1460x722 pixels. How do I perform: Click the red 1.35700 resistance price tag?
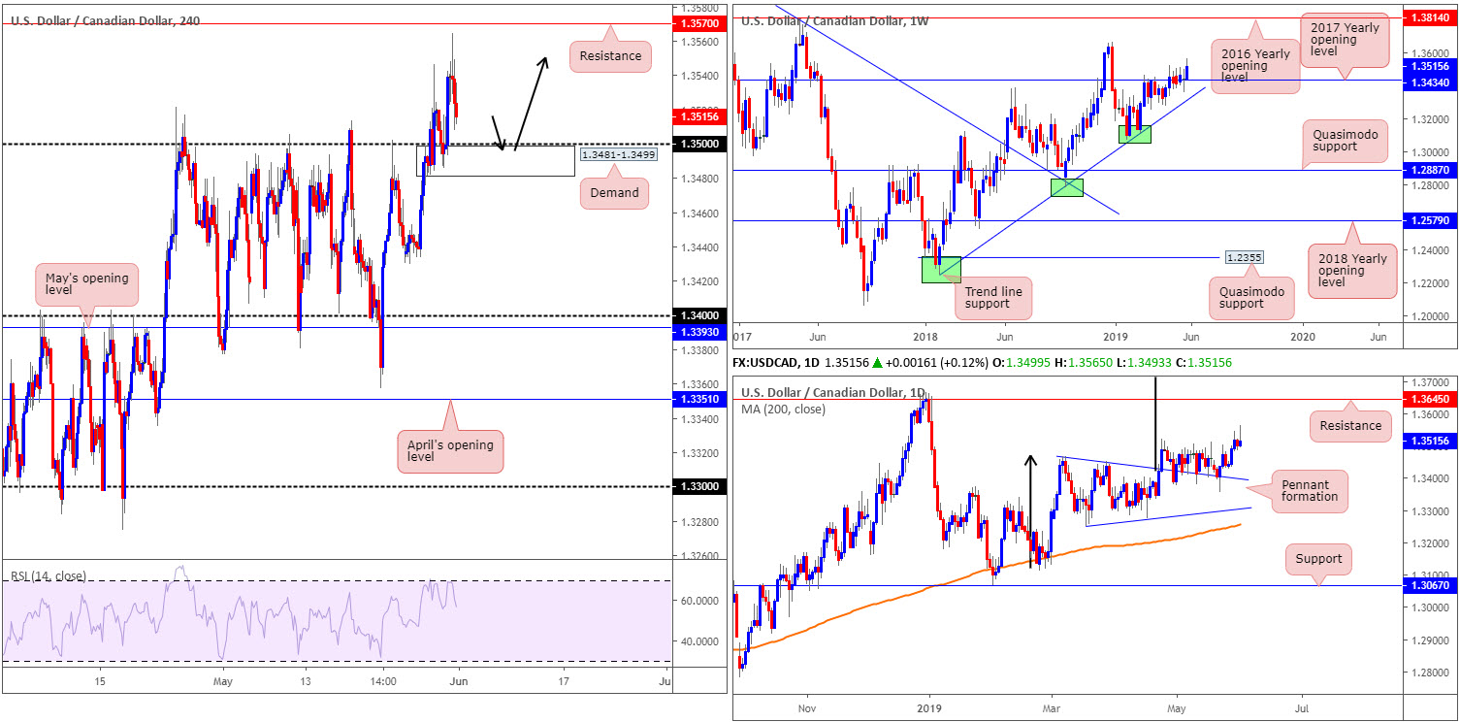(x=698, y=23)
